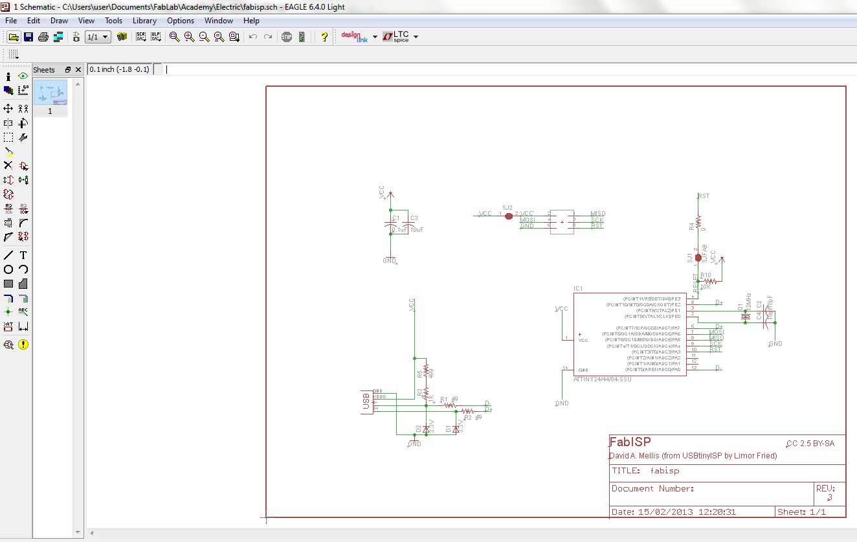Image resolution: width=857 pixels, height=542 pixels.
Task: Select the Net tool
Action: pyautogui.click(x=23, y=298)
